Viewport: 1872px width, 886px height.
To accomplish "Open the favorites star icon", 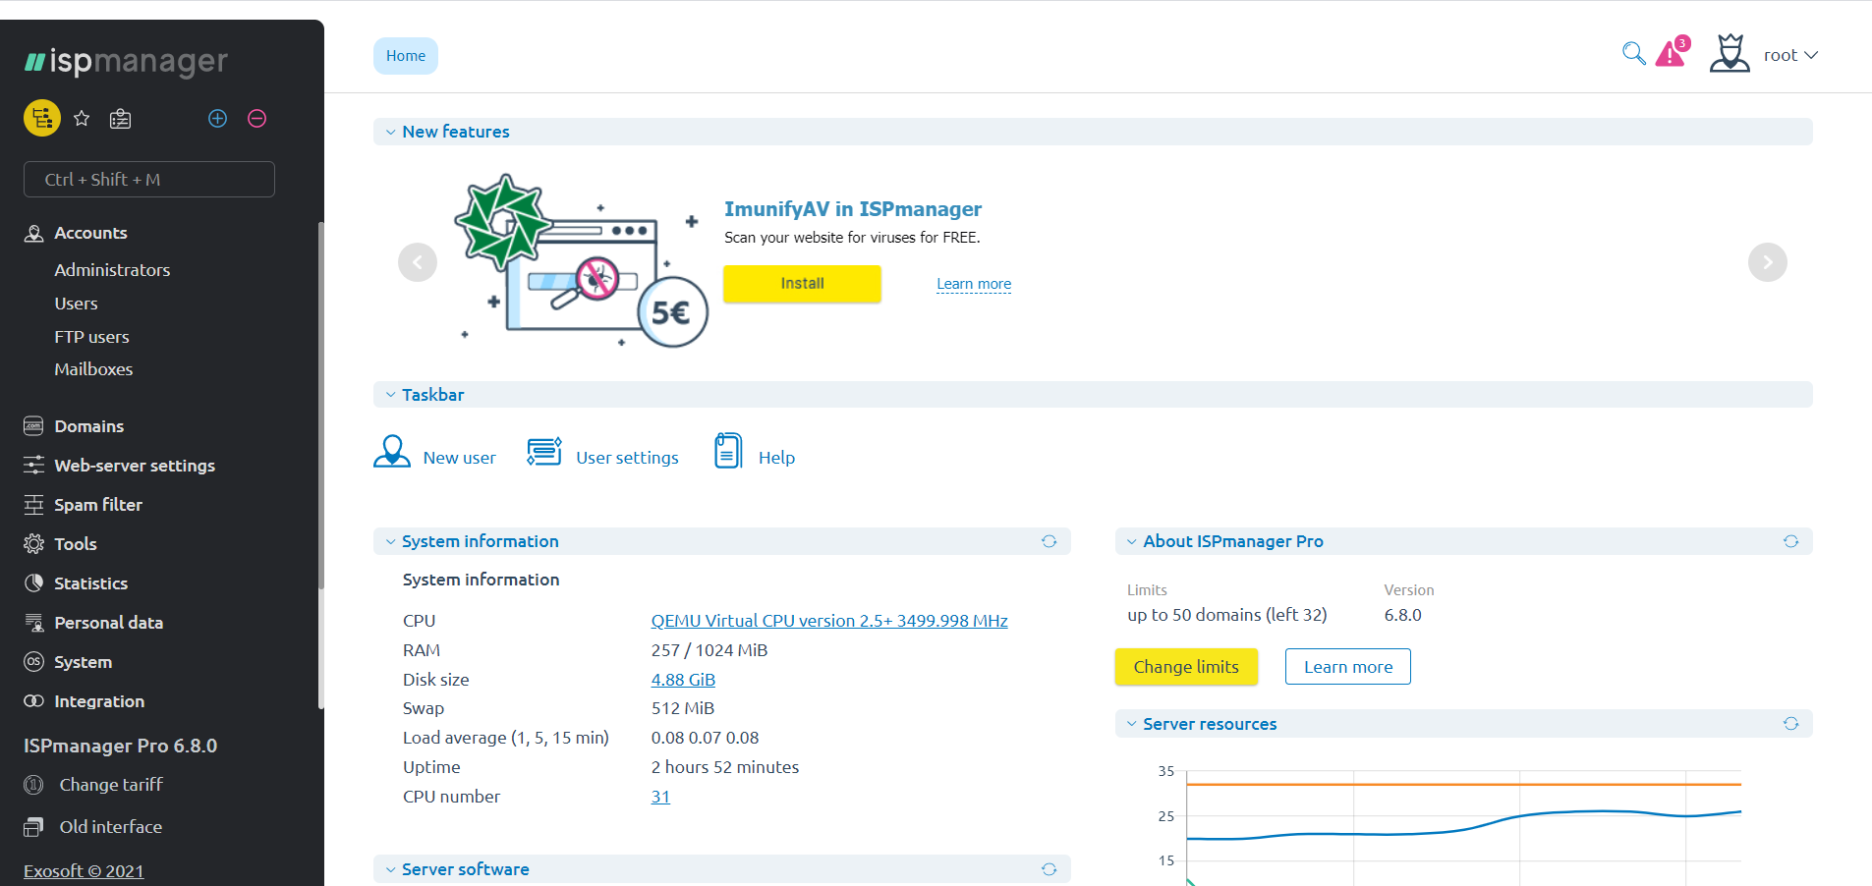I will 82,119.
